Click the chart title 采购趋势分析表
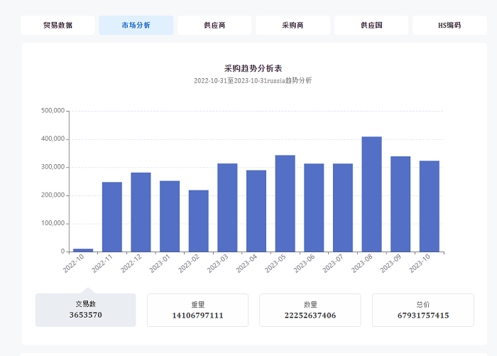The height and width of the screenshot is (356, 497). [x=253, y=68]
